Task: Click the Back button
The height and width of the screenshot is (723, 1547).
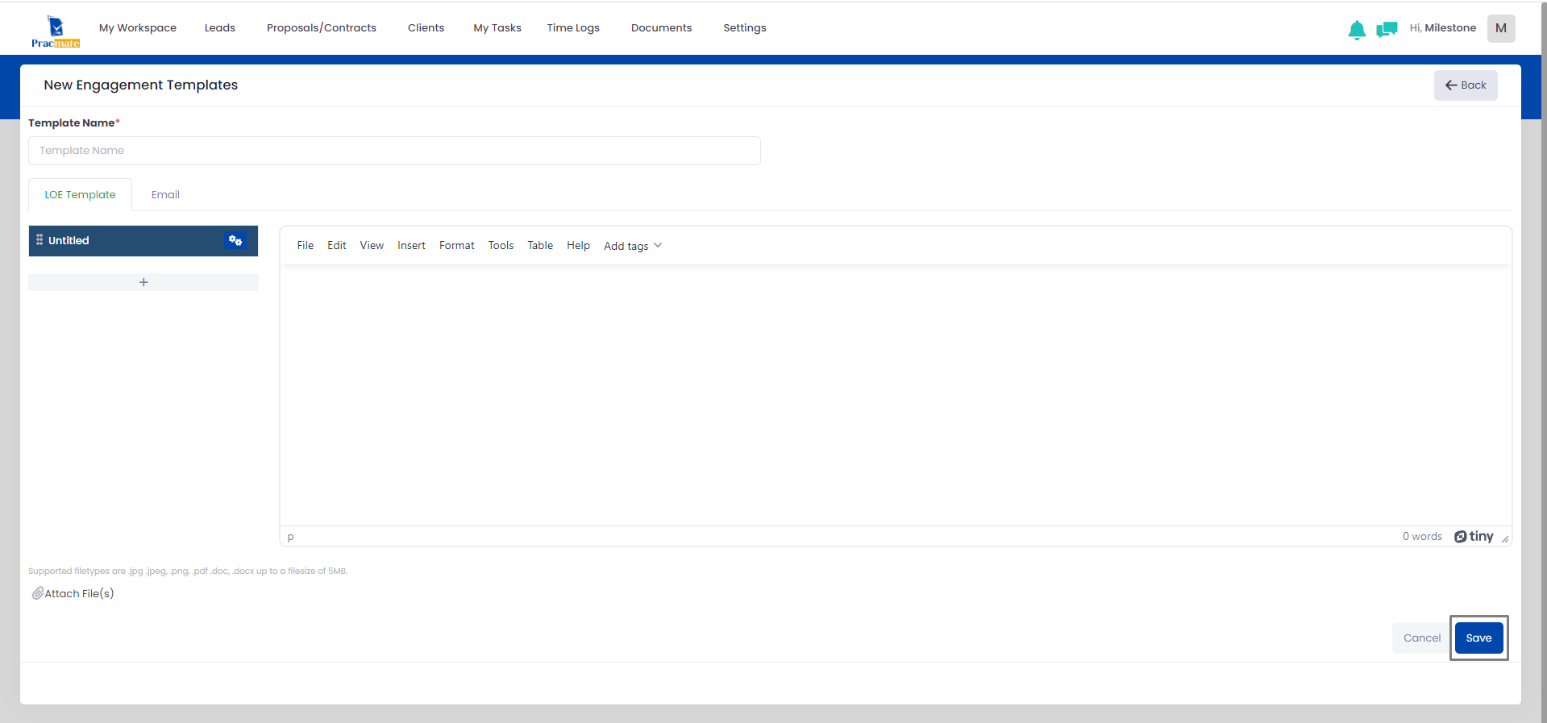Action: [1466, 85]
